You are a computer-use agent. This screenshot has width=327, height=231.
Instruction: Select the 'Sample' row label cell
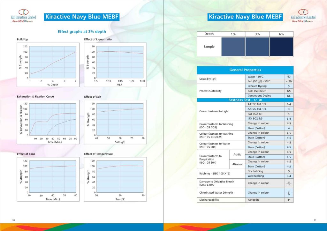tap(209, 47)
